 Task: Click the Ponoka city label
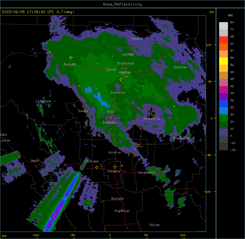pos(136,39)
